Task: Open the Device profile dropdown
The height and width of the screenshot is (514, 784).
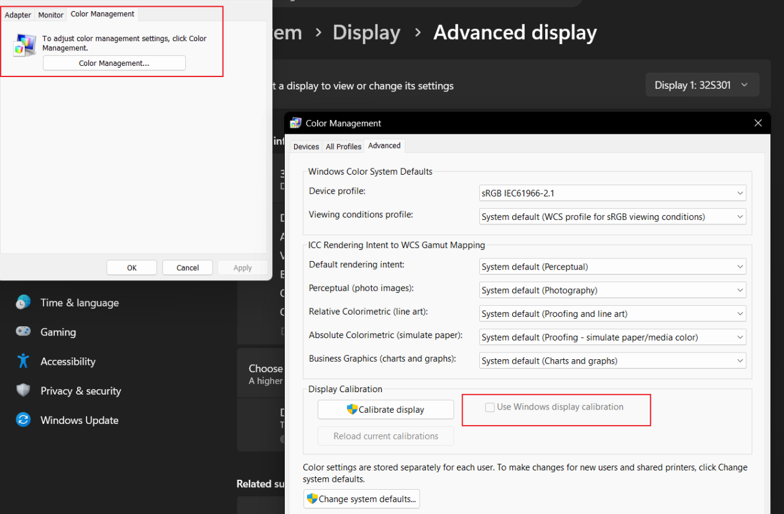Action: (x=613, y=193)
